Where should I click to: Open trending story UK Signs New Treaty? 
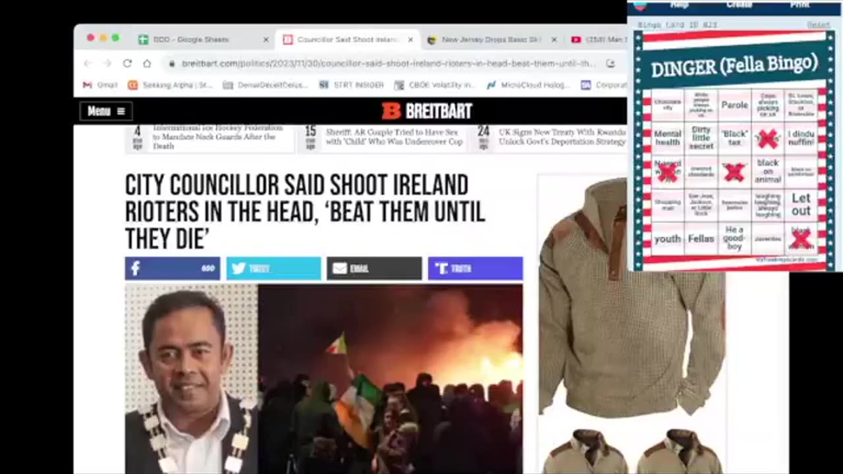tap(562, 137)
